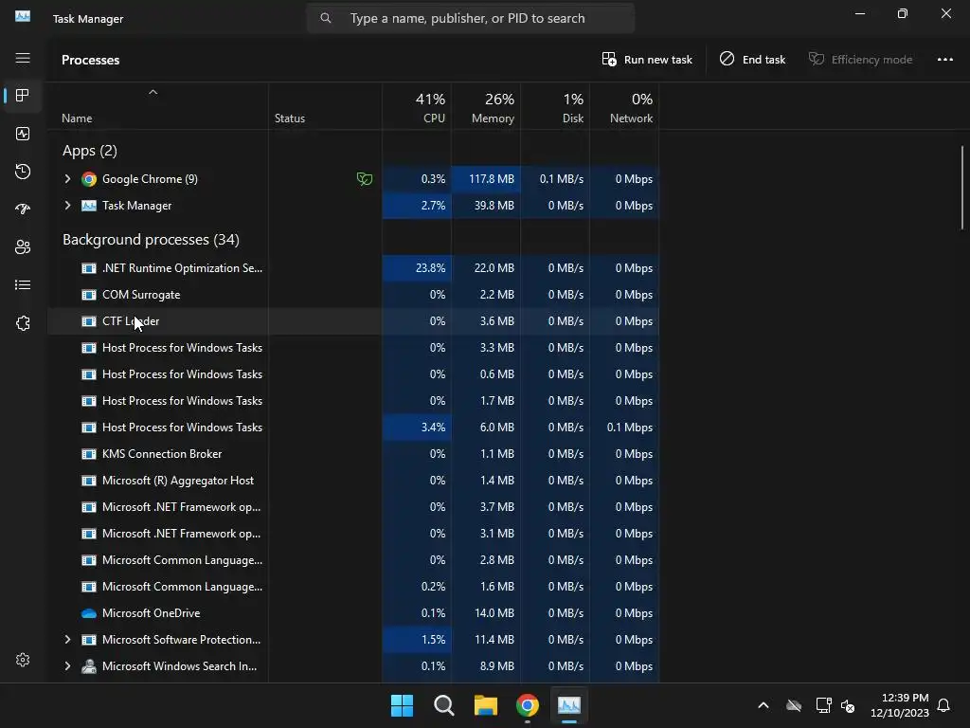Open the Performance page in sidebar
Viewport: 970px width, 728px height.
click(23, 134)
